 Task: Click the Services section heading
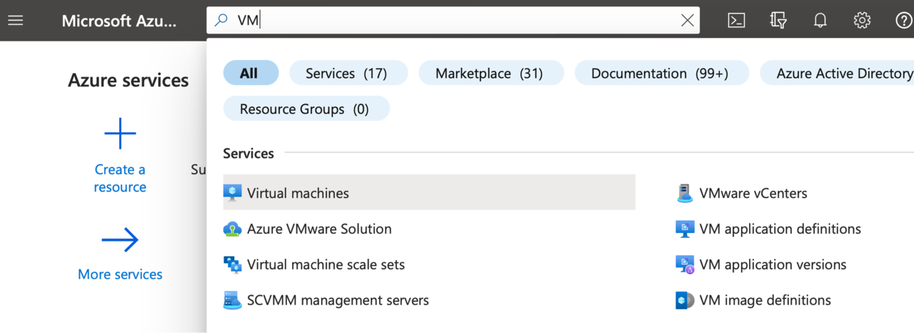248,153
